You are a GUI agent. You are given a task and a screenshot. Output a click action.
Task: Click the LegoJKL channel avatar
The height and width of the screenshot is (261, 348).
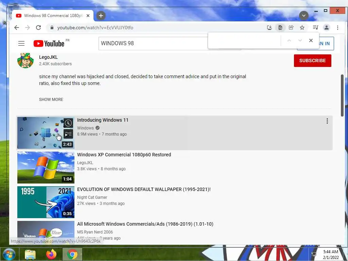[x=25, y=60]
